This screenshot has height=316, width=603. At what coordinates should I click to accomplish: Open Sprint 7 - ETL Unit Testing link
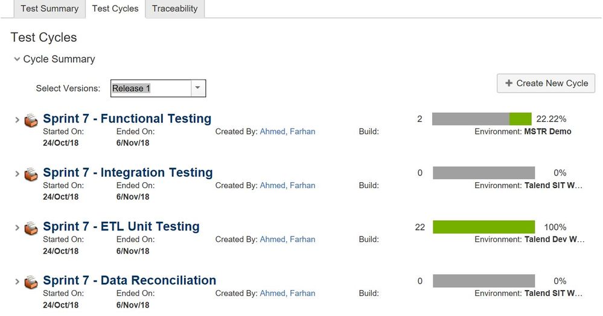[x=121, y=226]
